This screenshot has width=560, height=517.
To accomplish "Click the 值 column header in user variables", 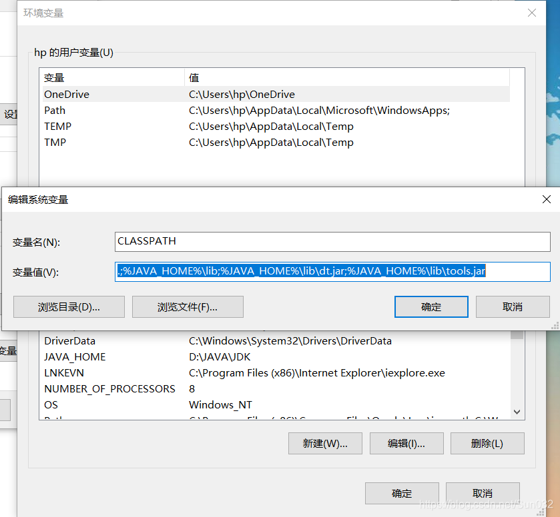I will coord(347,77).
